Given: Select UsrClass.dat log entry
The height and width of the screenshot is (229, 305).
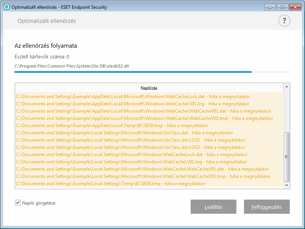Looking at the screenshot, I should (149, 133).
